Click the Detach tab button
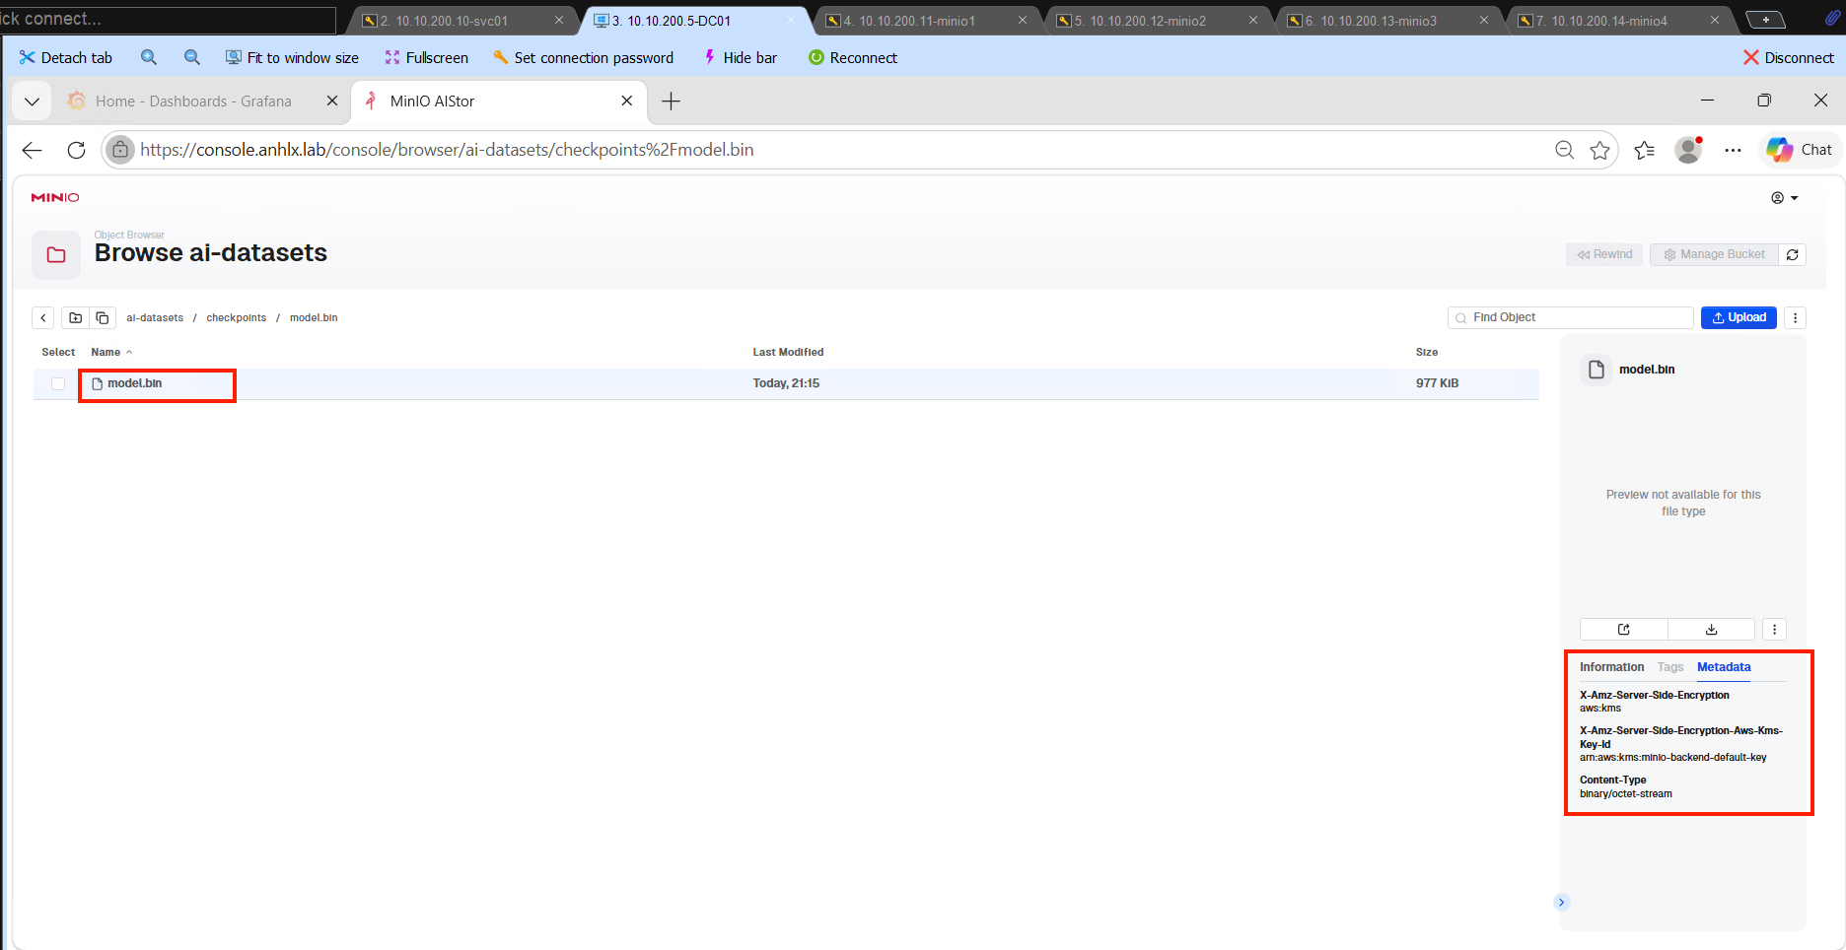The image size is (1846, 950). coord(65,58)
